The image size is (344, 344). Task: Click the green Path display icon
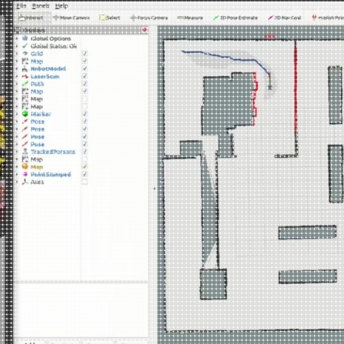point(25,84)
